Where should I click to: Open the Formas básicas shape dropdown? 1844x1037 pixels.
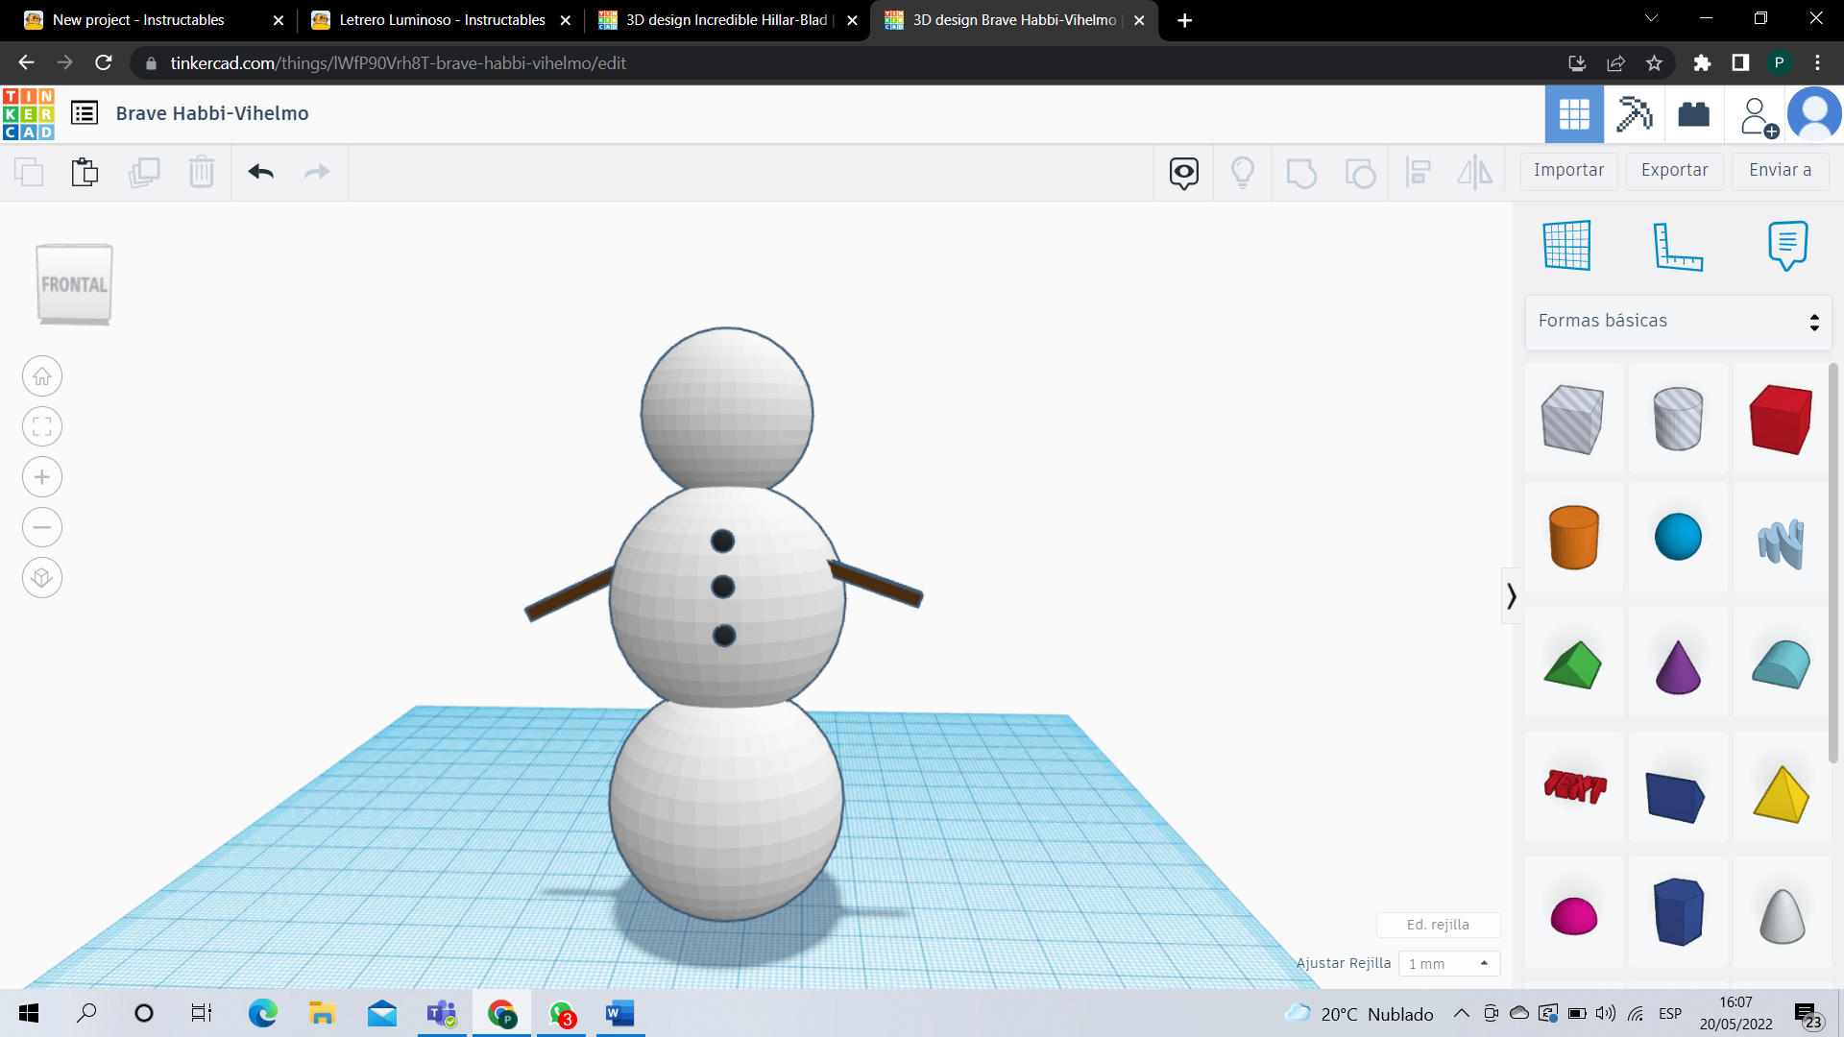[1678, 322]
